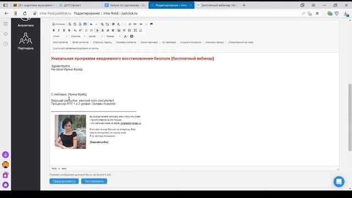
Task: Insert the ID партнера placeholder
Action: (x=169, y=42)
